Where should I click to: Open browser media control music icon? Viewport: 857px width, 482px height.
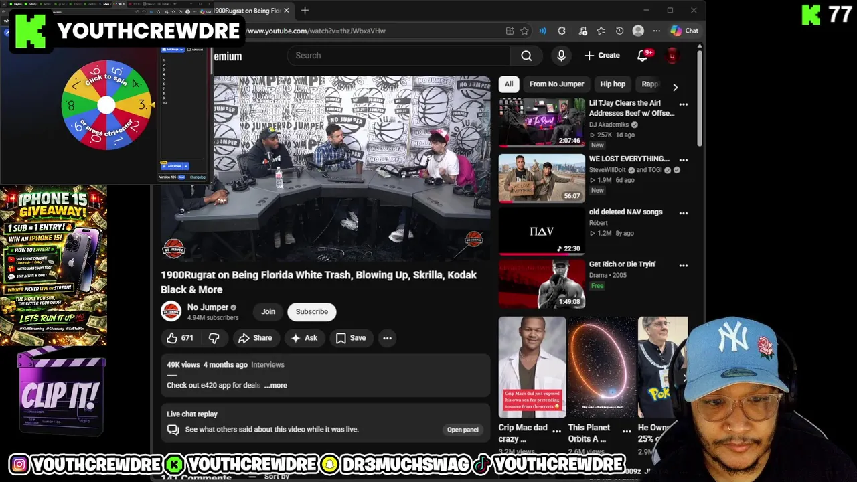tap(582, 31)
